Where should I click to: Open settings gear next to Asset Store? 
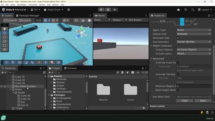click(69, 10)
